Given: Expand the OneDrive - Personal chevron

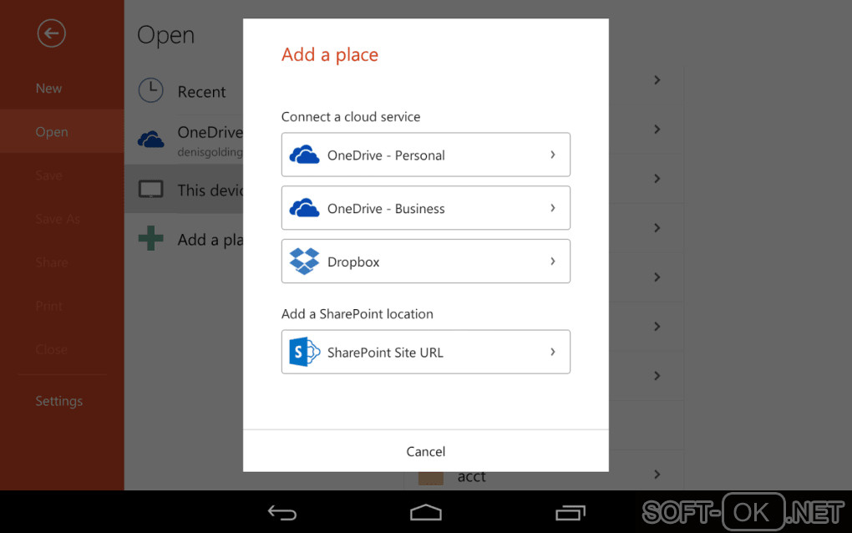Looking at the screenshot, I should click(553, 155).
